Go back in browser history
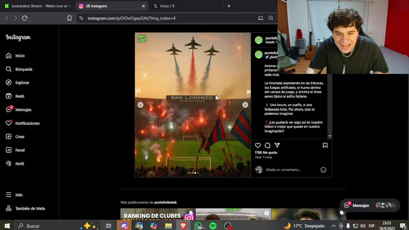This screenshot has width=409, height=230. (7, 18)
